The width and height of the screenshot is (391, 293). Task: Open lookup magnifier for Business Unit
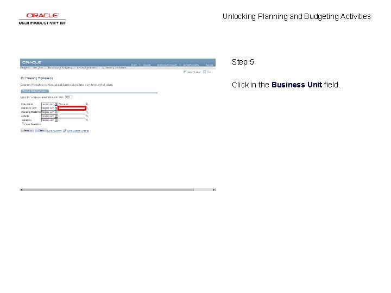tap(87, 108)
